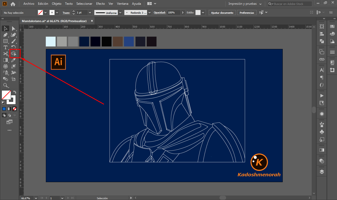
Task: Open the Swatches panel icon
Action: (x=332, y=26)
